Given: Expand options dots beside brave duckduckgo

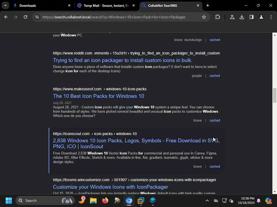Looking at the screenshot, I should [206, 40].
